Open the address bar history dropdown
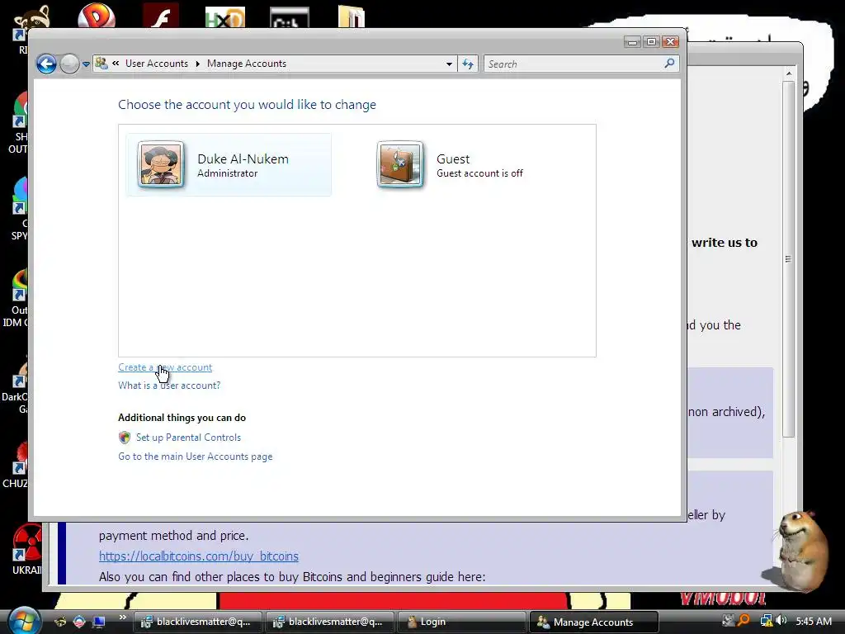This screenshot has width=845, height=634. pyautogui.click(x=449, y=64)
